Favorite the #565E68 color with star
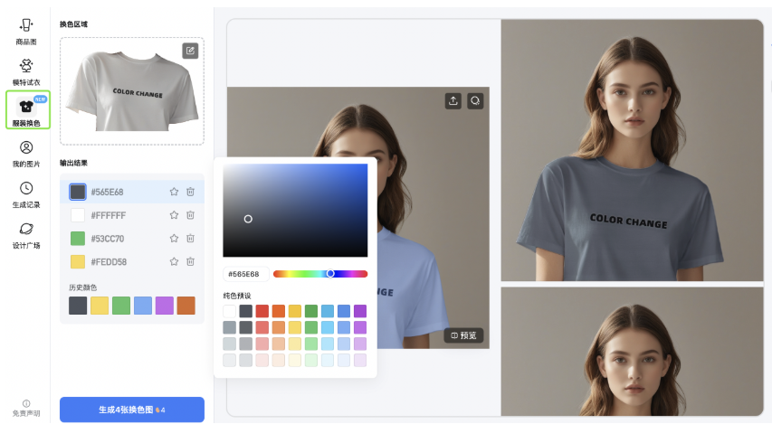The image size is (772, 424). click(x=174, y=192)
